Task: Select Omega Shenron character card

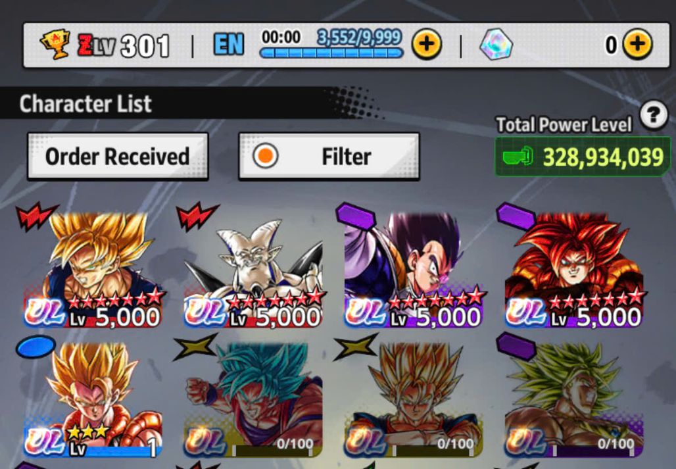Action: tap(253, 271)
